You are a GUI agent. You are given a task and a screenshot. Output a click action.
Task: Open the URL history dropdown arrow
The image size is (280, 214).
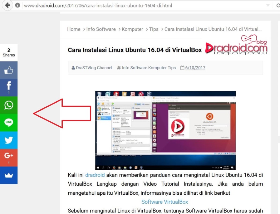point(268,5)
